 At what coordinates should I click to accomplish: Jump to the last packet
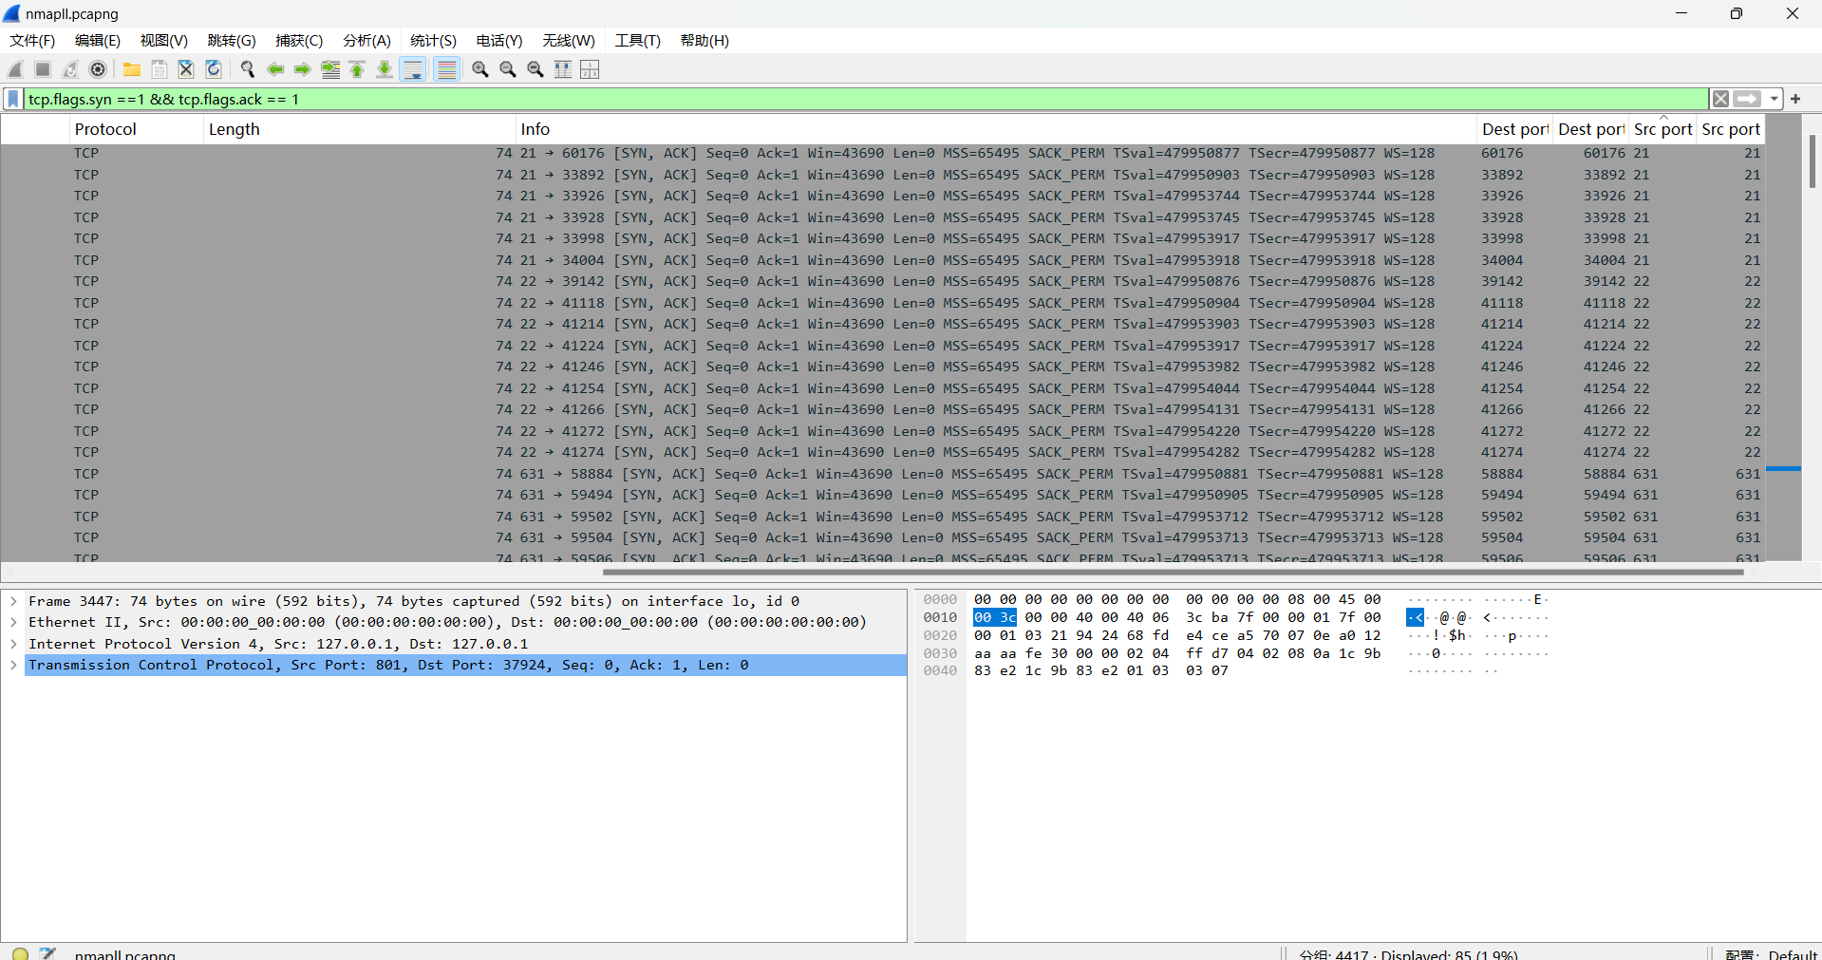point(385,69)
